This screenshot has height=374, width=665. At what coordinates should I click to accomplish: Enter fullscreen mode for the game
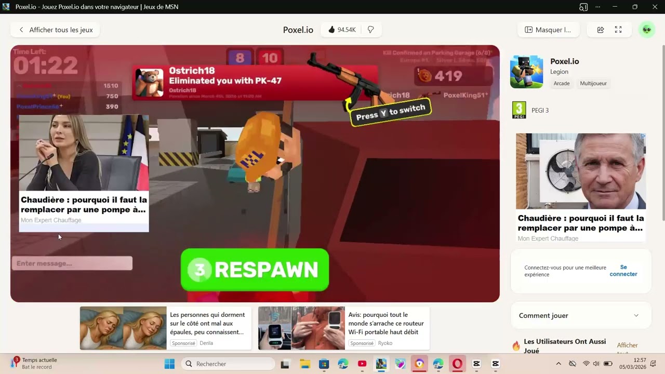click(618, 30)
